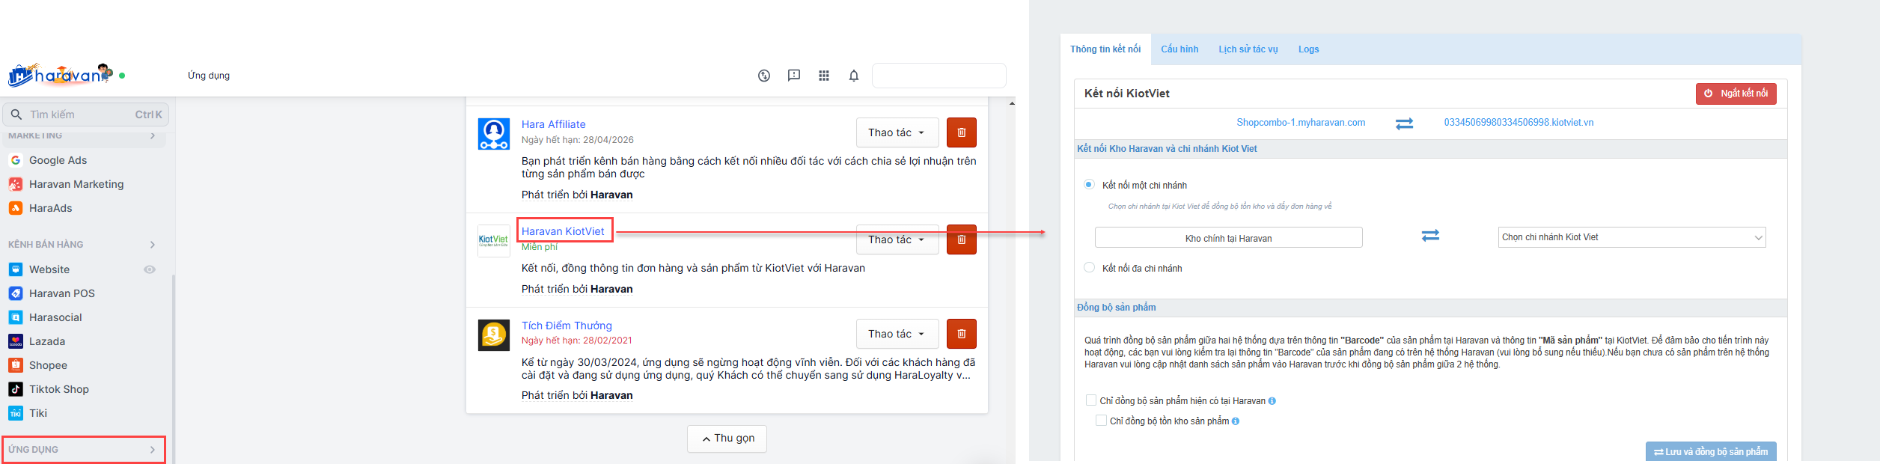Open the feedback message icon
Screen dimensions: 1880x464
point(794,76)
